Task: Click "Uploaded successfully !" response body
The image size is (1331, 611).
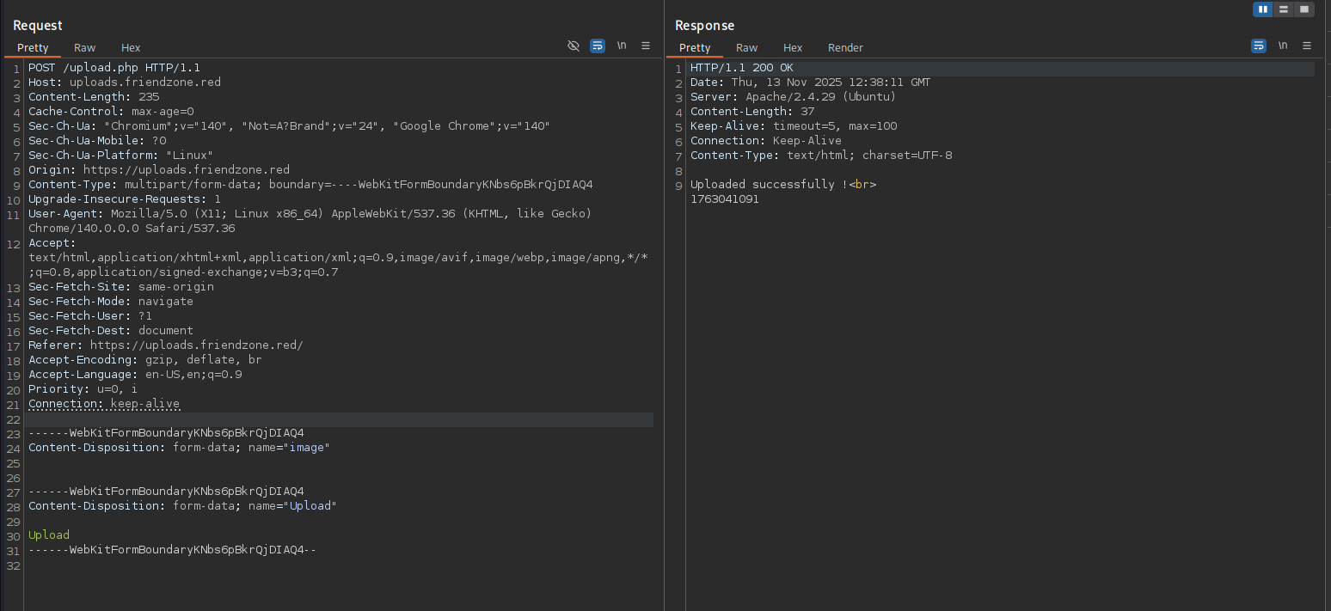Action: coord(783,185)
